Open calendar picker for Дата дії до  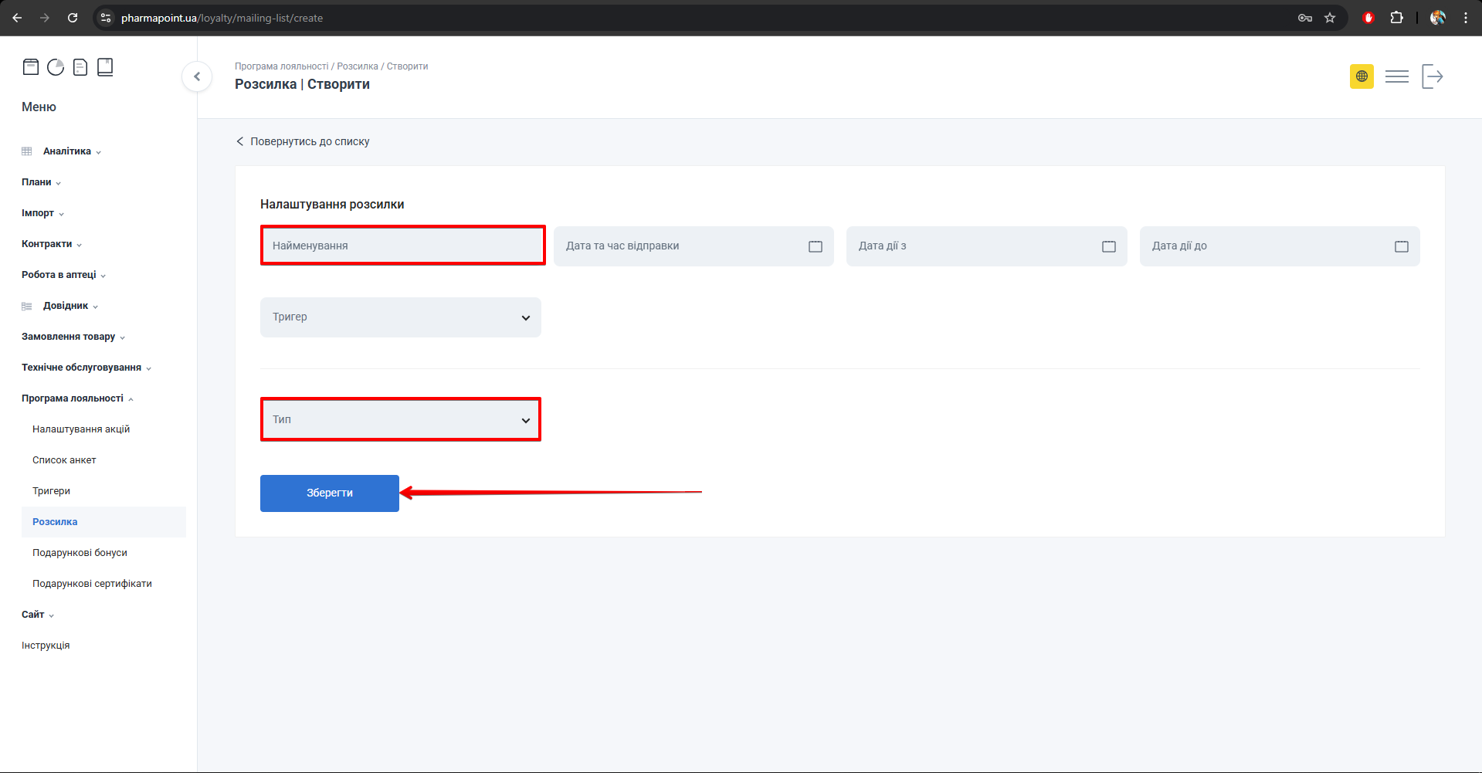1401,246
